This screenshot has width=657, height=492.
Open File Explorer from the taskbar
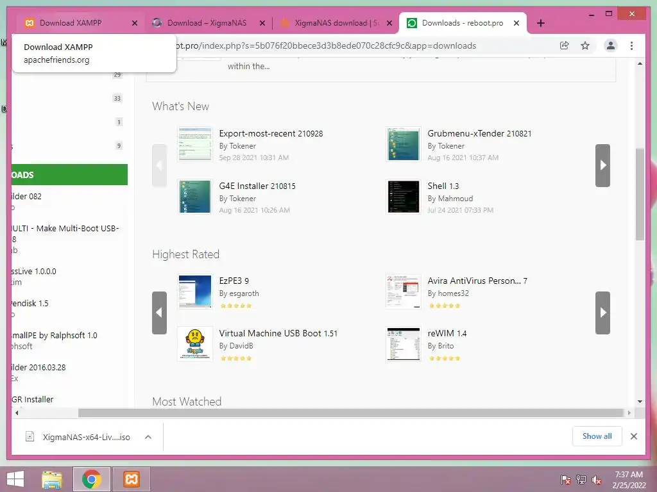tap(52, 479)
